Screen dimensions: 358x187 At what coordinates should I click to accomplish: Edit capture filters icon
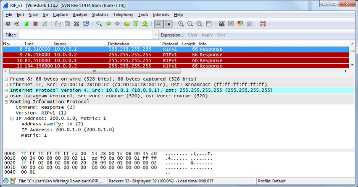222,23
